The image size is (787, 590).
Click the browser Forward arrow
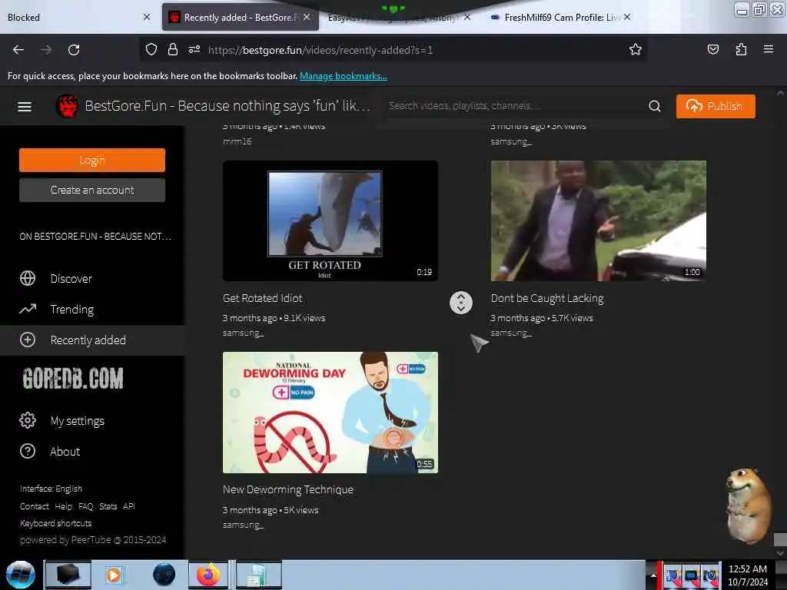click(x=46, y=50)
